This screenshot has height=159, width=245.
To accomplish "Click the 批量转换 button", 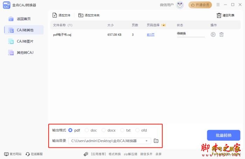I will pos(224,135).
